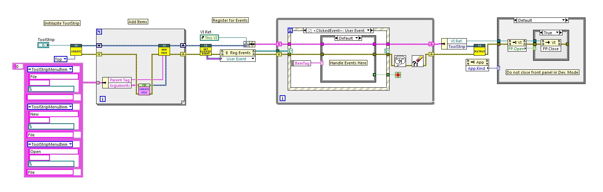This screenshot has height=192, width=603.
Task: Click the App property node header
Action: point(477,62)
